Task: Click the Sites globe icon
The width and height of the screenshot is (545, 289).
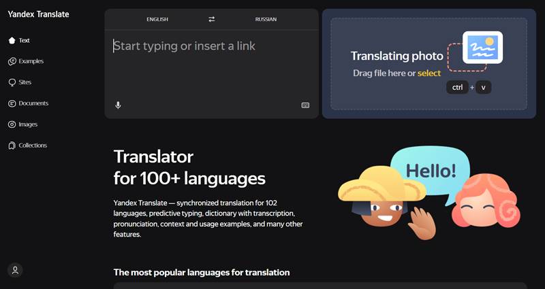Action: click(12, 82)
